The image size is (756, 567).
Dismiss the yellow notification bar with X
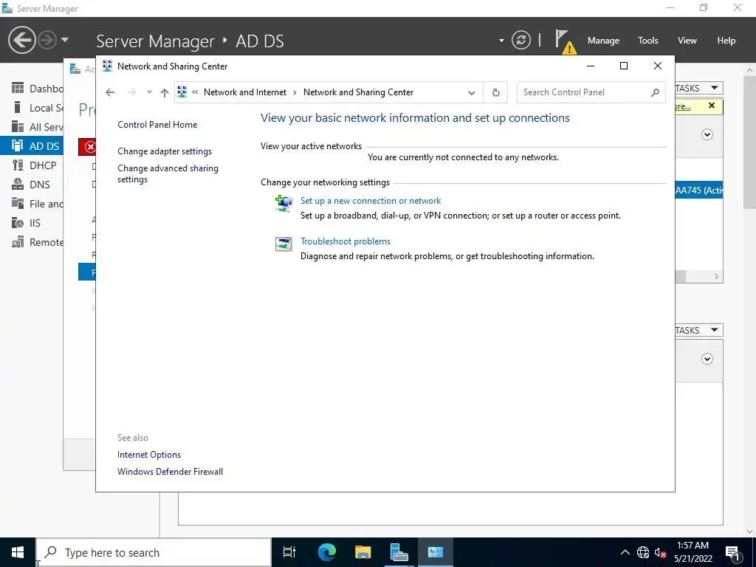(712, 106)
